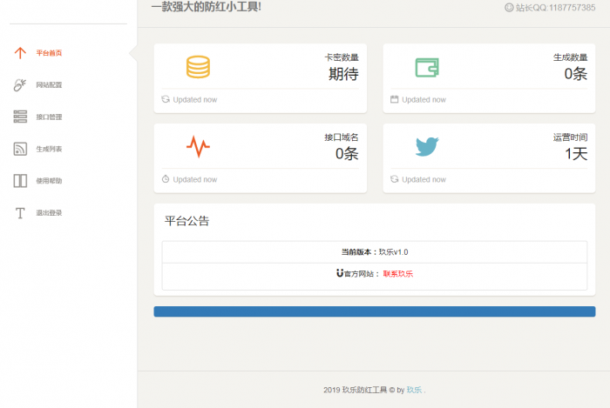Click the 玖乐 link in footer
The image size is (610, 408).
tap(414, 390)
